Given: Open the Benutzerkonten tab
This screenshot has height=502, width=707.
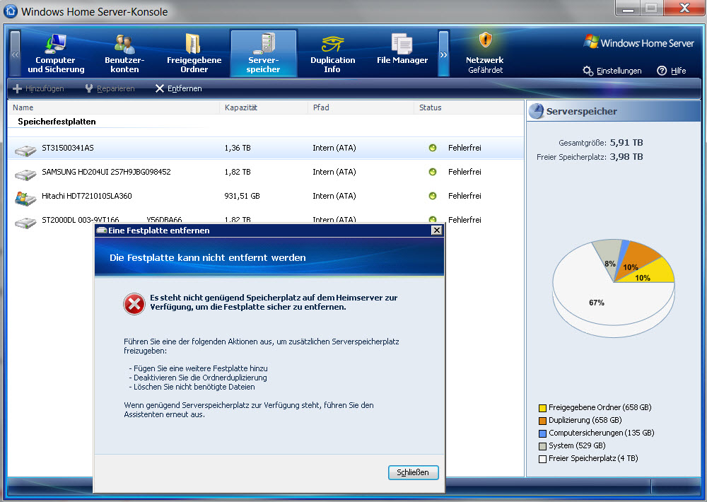Looking at the screenshot, I should click(x=124, y=54).
